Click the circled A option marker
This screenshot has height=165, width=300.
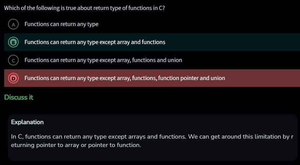pos(13,24)
